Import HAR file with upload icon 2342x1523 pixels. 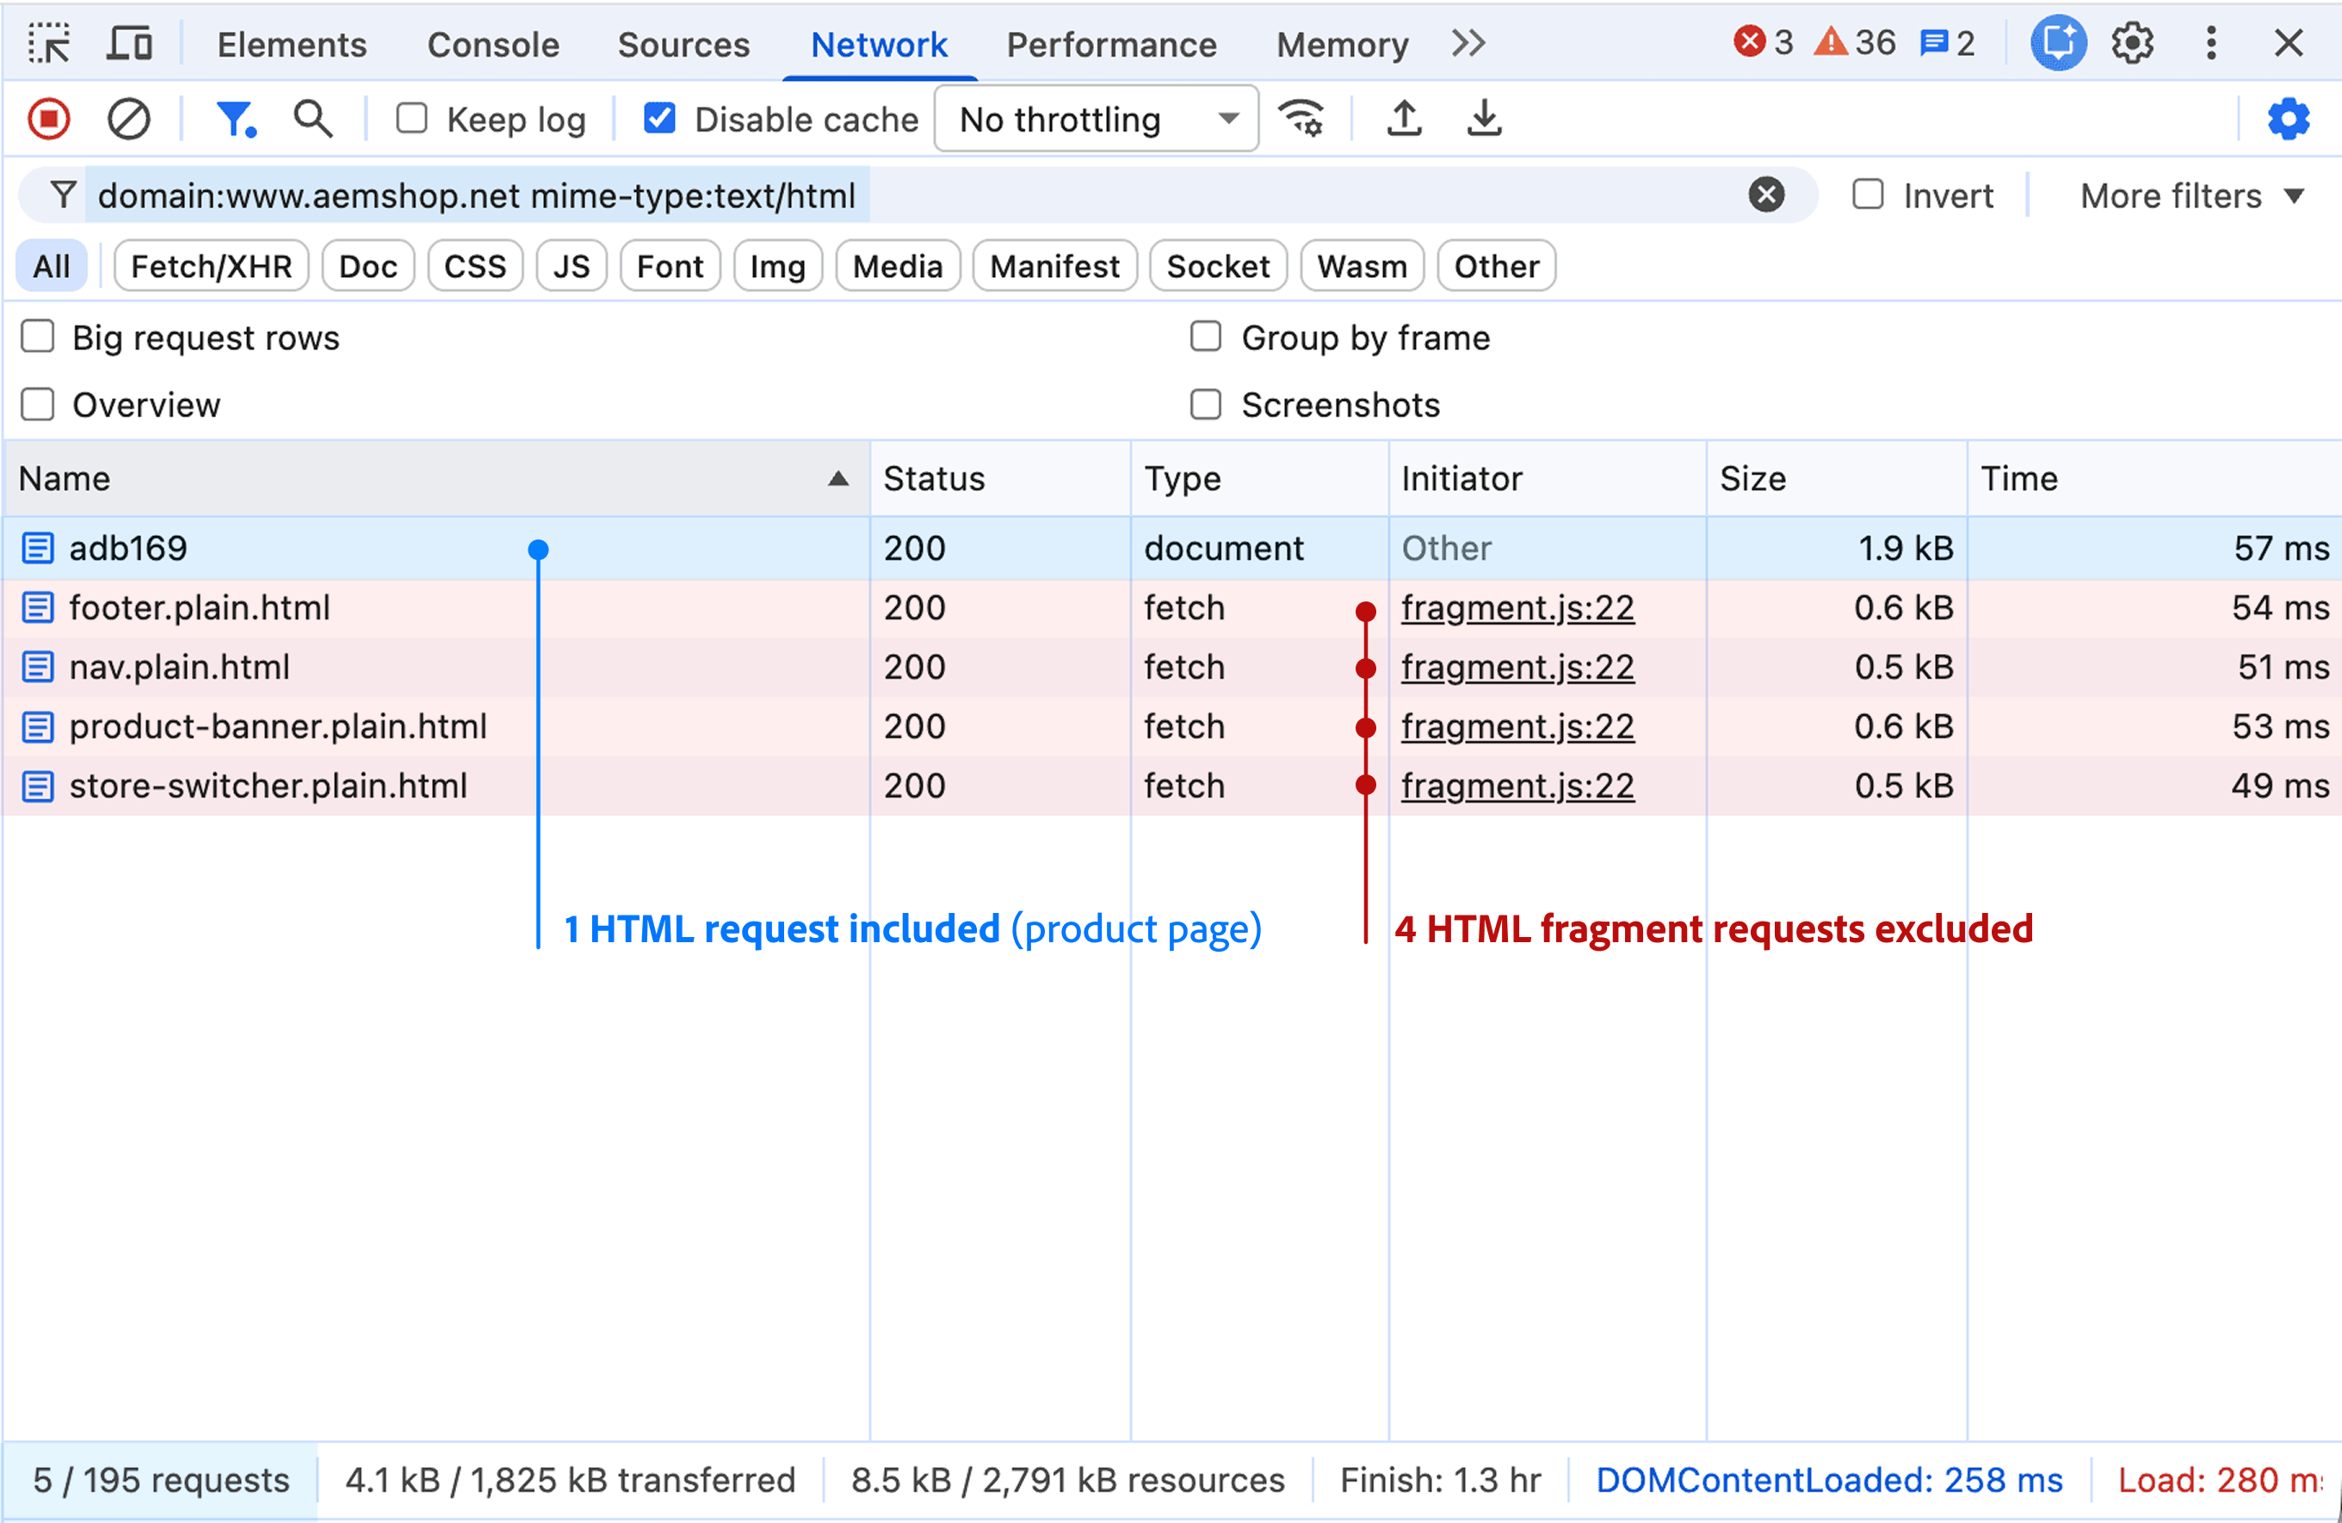(x=1404, y=119)
